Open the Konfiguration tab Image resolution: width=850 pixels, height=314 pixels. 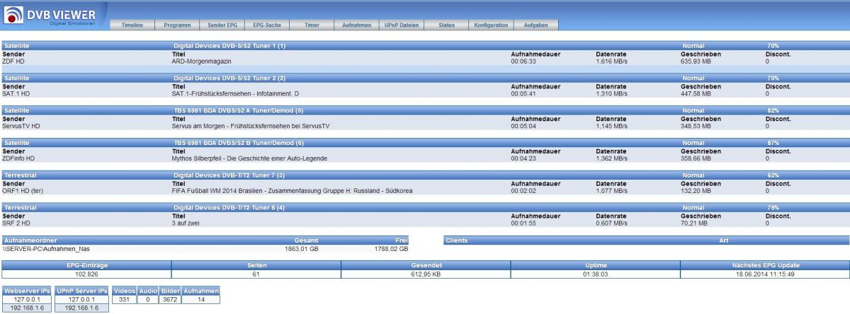point(492,25)
